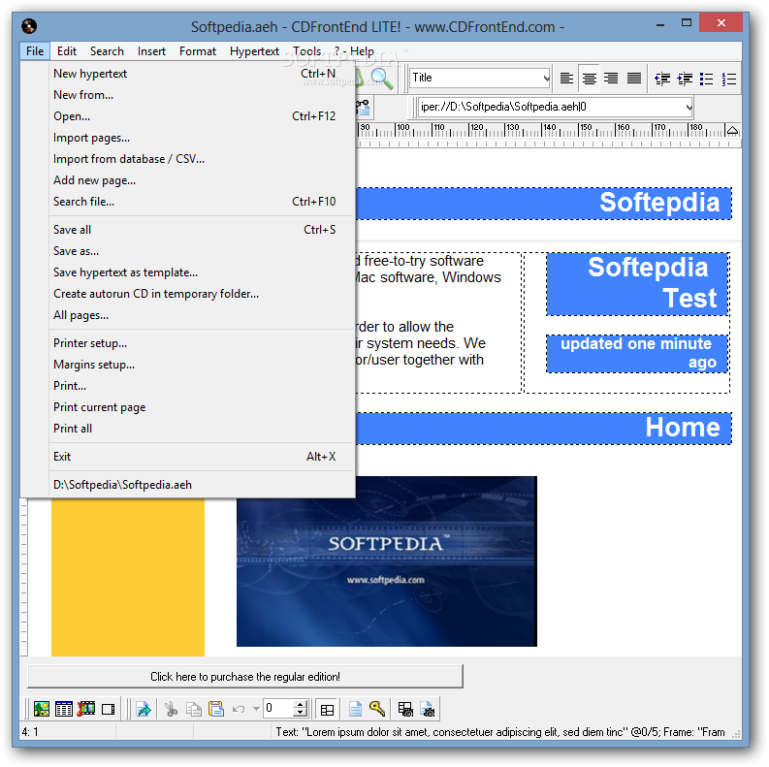Open the File menu
The width and height of the screenshot is (769, 767).
click(35, 51)
